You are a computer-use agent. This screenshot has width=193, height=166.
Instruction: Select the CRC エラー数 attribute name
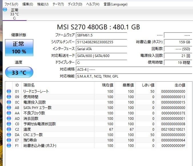pos(33,135)
